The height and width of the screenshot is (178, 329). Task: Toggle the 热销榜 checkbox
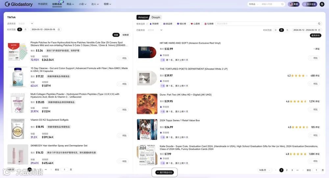pyautogui.click(x=148, y=24)
